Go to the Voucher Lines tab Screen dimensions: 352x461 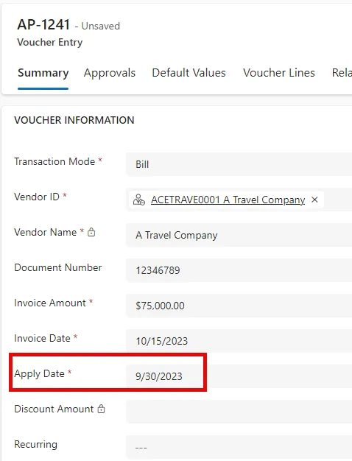click(x=279, y=73)
